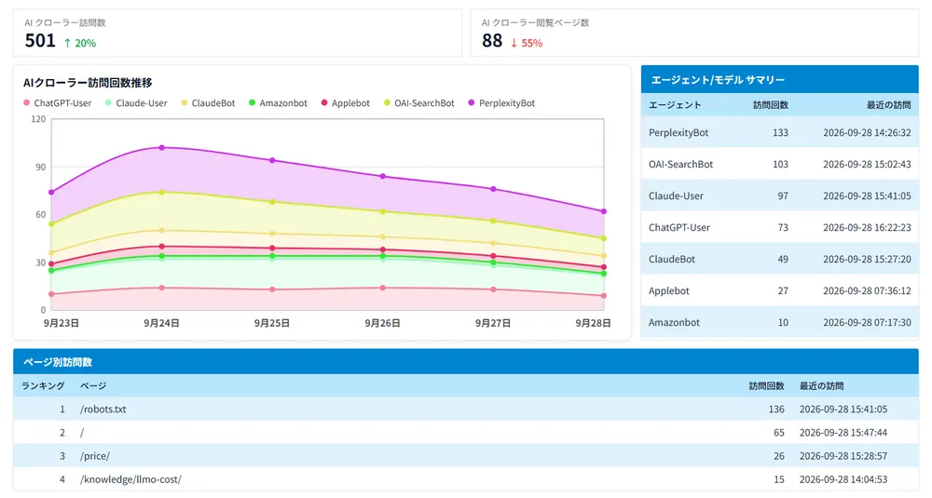This screenshot has width=932, height=498.
Task: Open the /robots.txt page entry
Action: tap(103, 409)
